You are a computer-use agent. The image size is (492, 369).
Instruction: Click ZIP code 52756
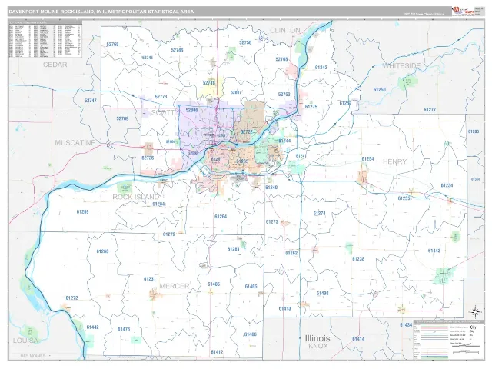(x=245, y=43)
